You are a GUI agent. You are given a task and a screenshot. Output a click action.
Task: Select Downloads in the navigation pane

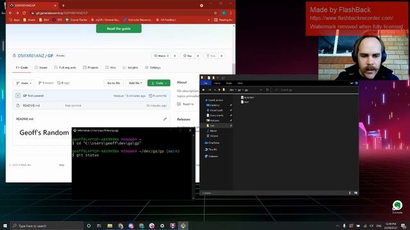215,111
